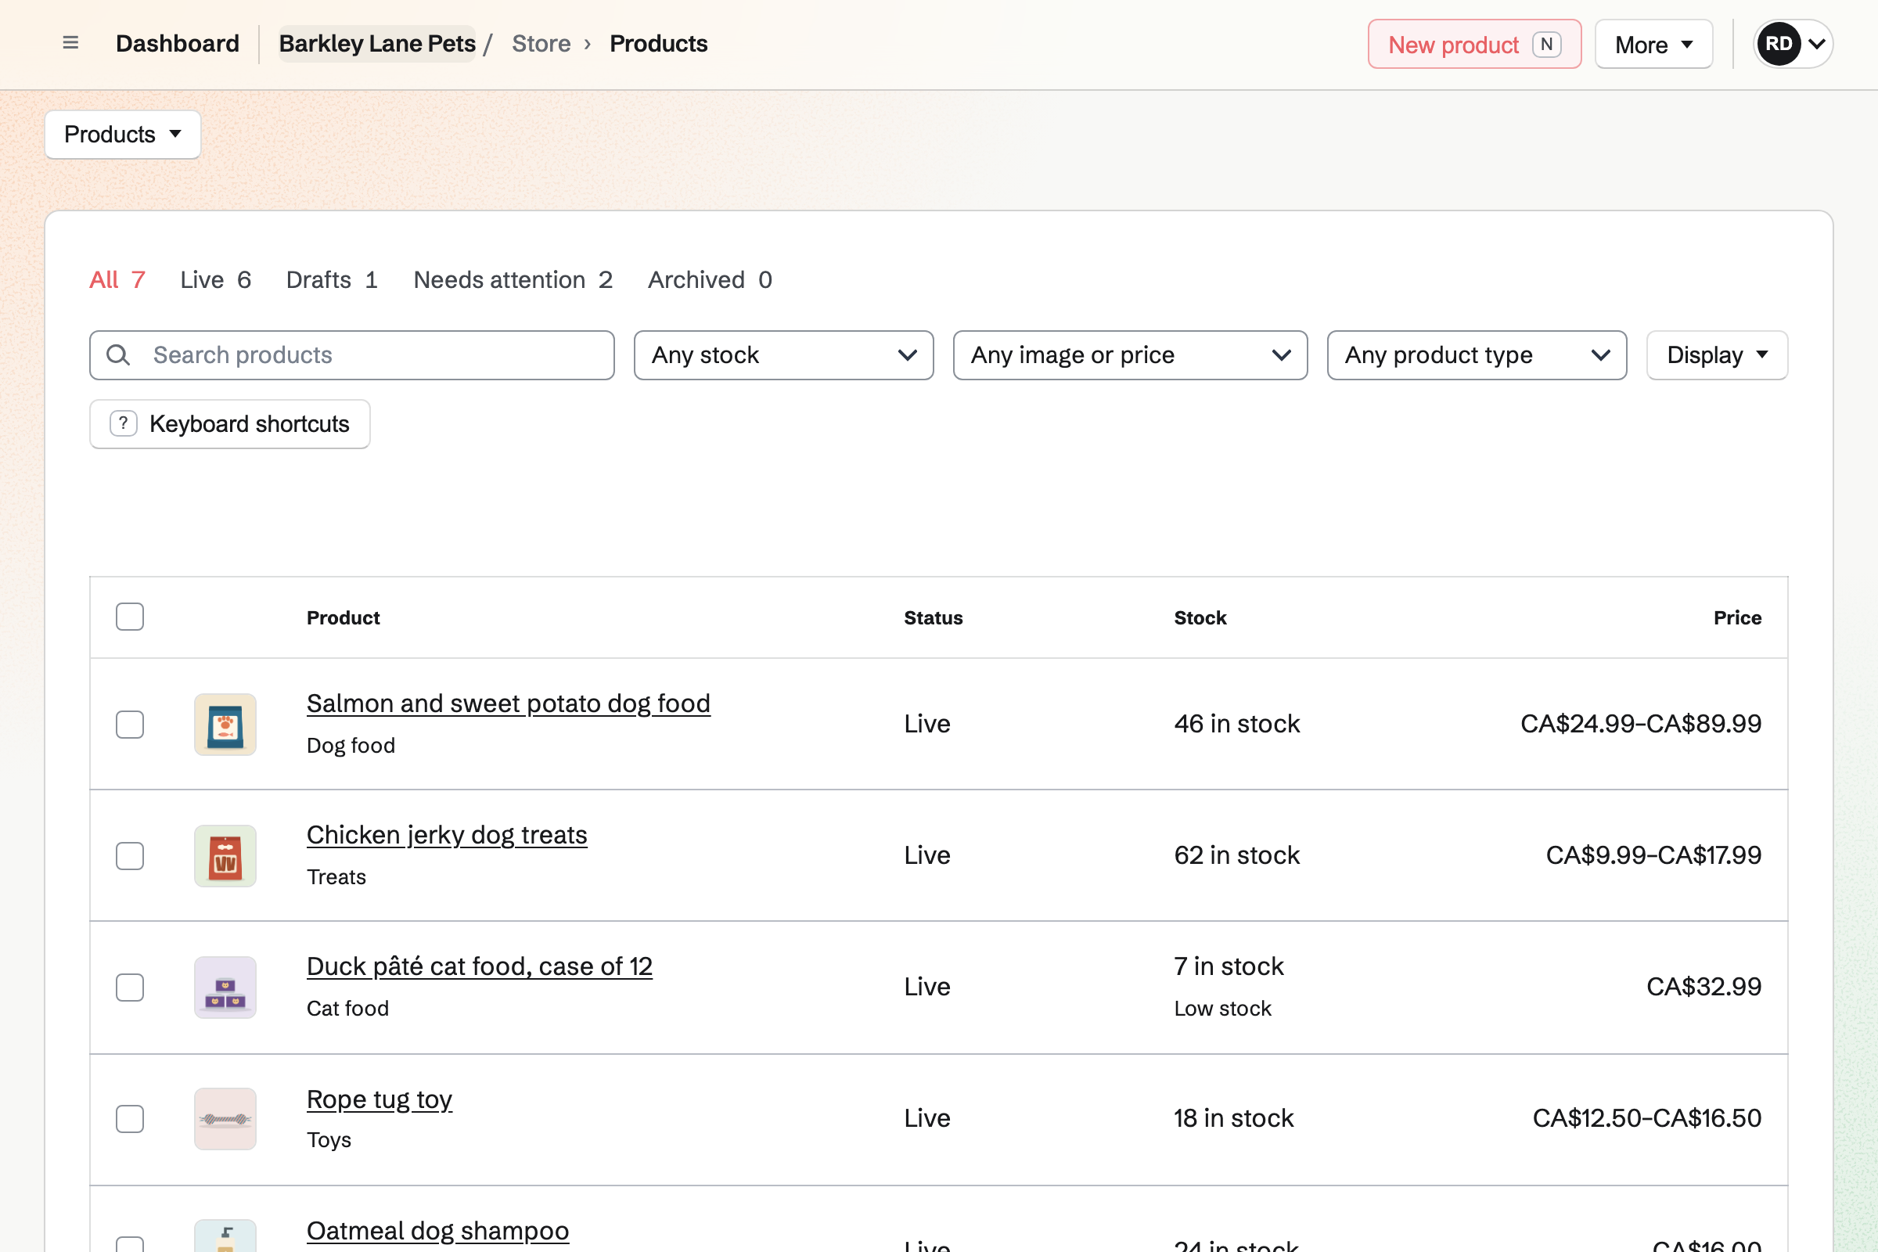This screenshot has height=1252, width=1878.
Task: Open Keyboard shortcuts help
Action: [x=230, y=424]
